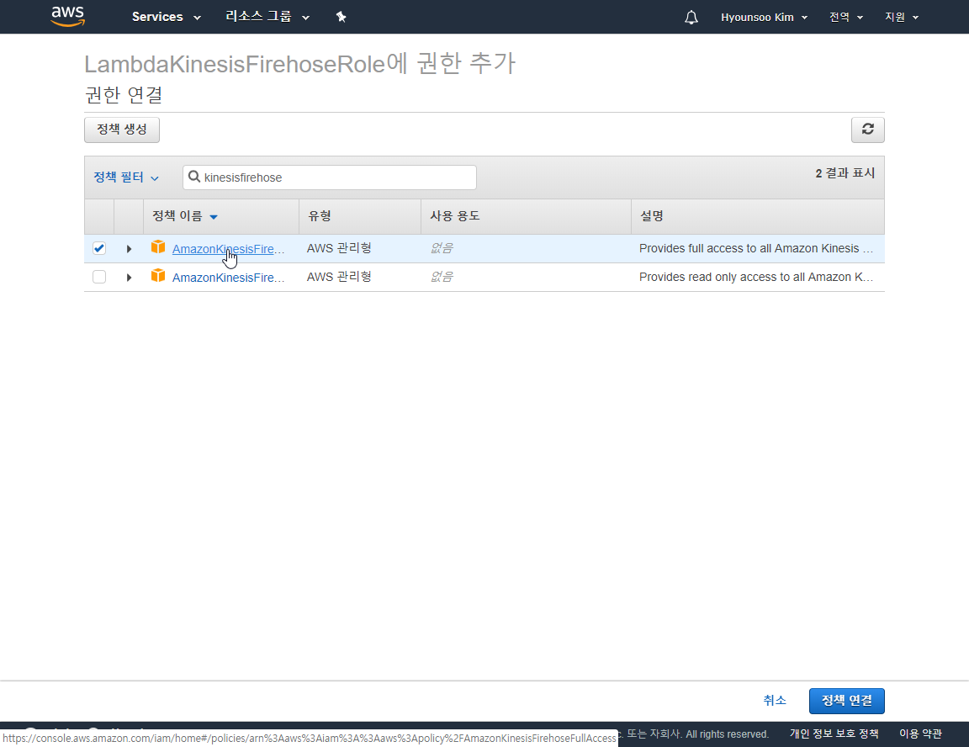
Task: Click the pin shortcut icon in navbar
Action: tap(342, 17)
